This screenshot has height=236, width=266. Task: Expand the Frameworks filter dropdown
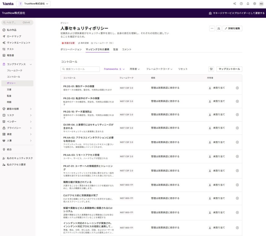(x=114, y=69)
